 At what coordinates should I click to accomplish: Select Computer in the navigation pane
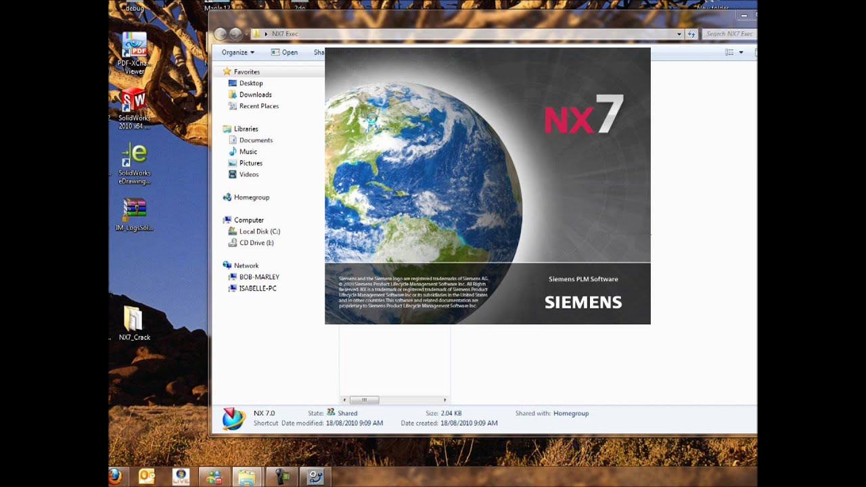pyautogui.click(x=249, y=220)
